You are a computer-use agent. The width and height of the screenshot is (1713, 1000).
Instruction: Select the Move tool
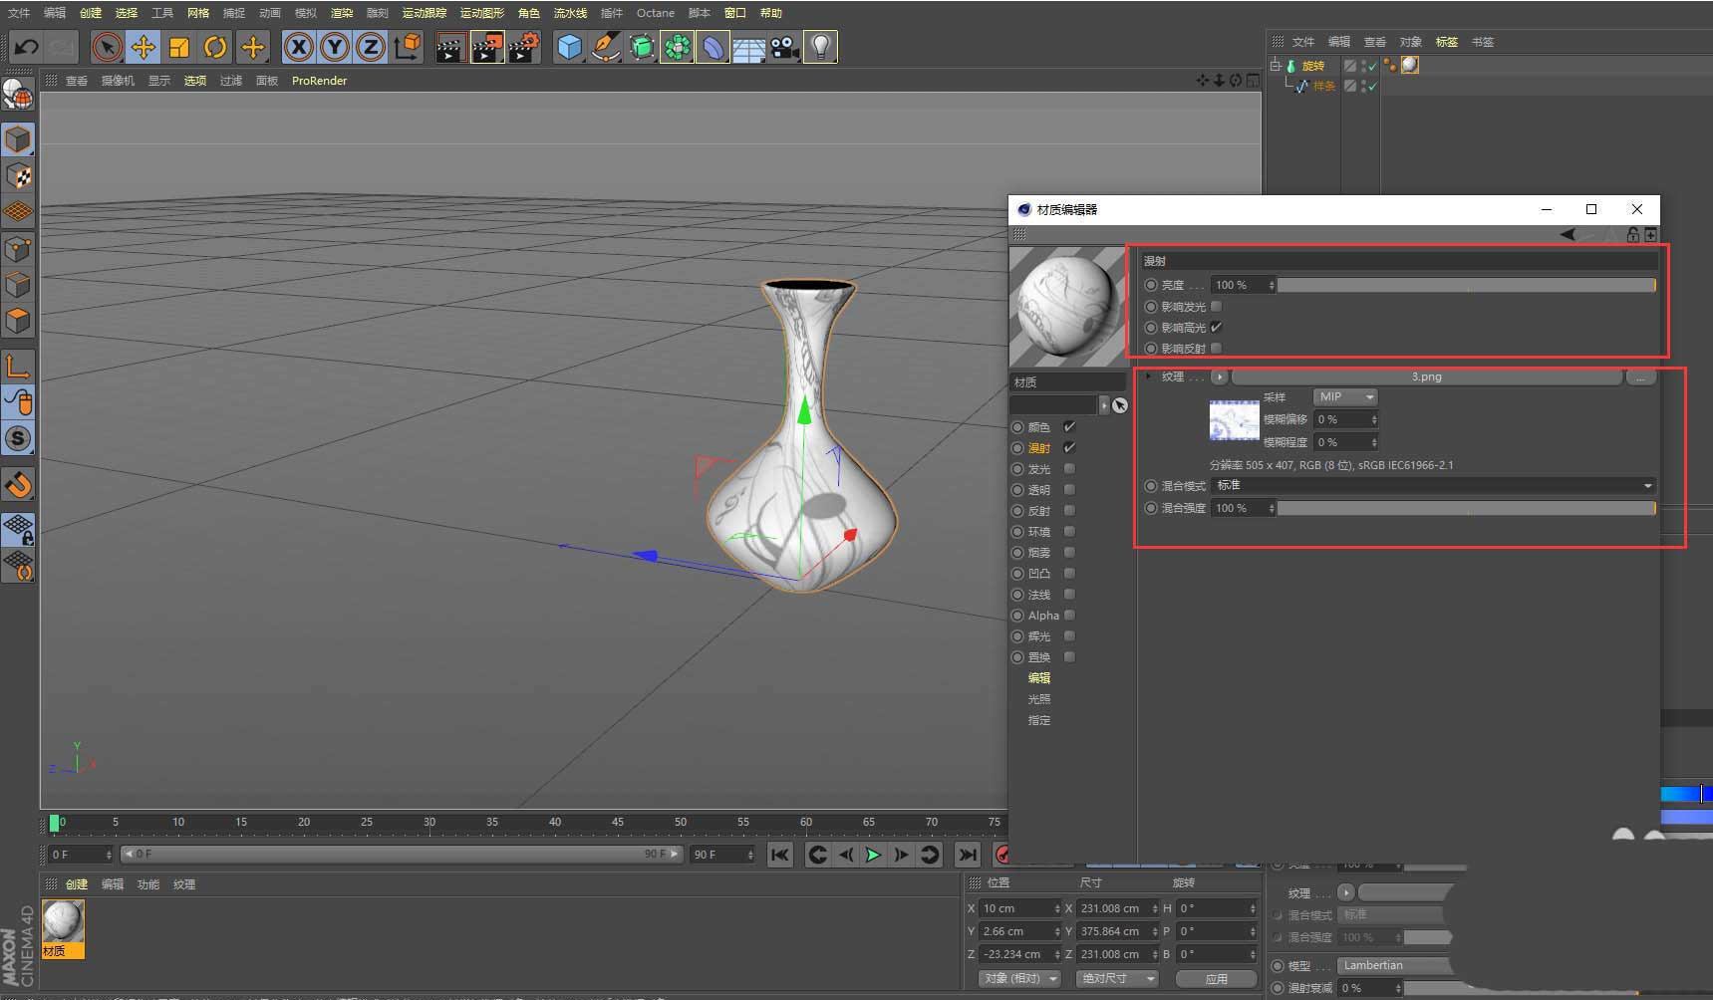(x=143, y=47)
